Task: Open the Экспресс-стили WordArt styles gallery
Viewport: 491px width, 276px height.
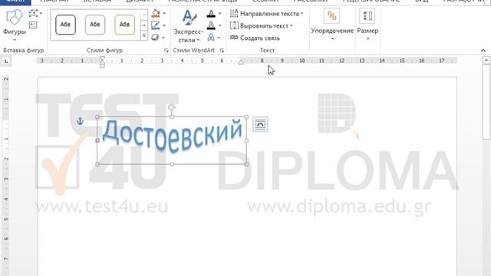Action: pos(189,26)
